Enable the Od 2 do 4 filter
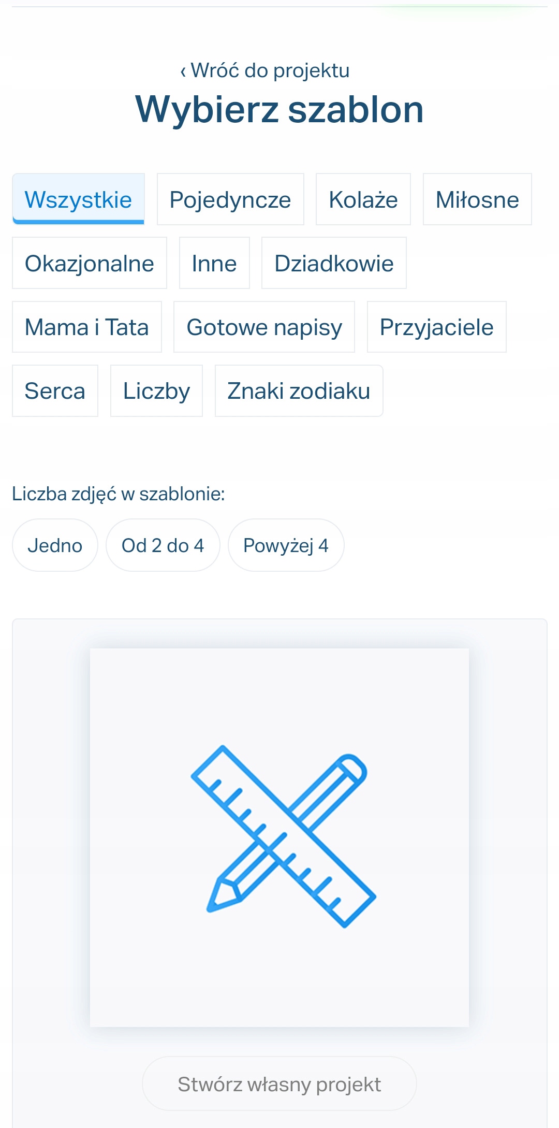 163,545
